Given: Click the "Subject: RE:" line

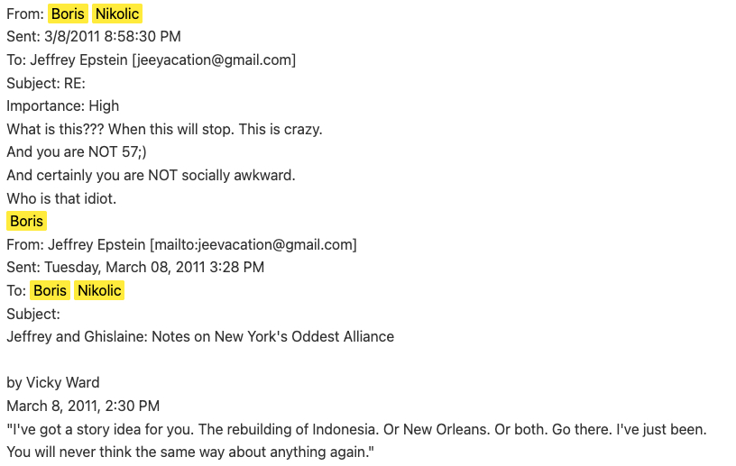Looking at the screenshot, I should pyautogui.click(x=46, y=83).
